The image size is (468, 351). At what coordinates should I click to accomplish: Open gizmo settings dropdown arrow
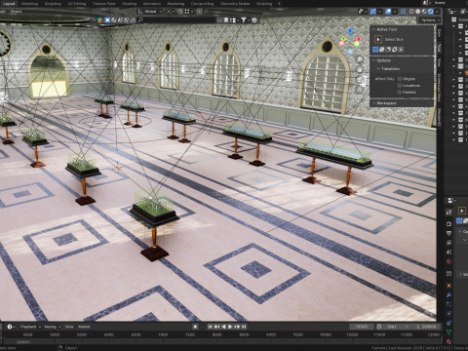(379, 12)
